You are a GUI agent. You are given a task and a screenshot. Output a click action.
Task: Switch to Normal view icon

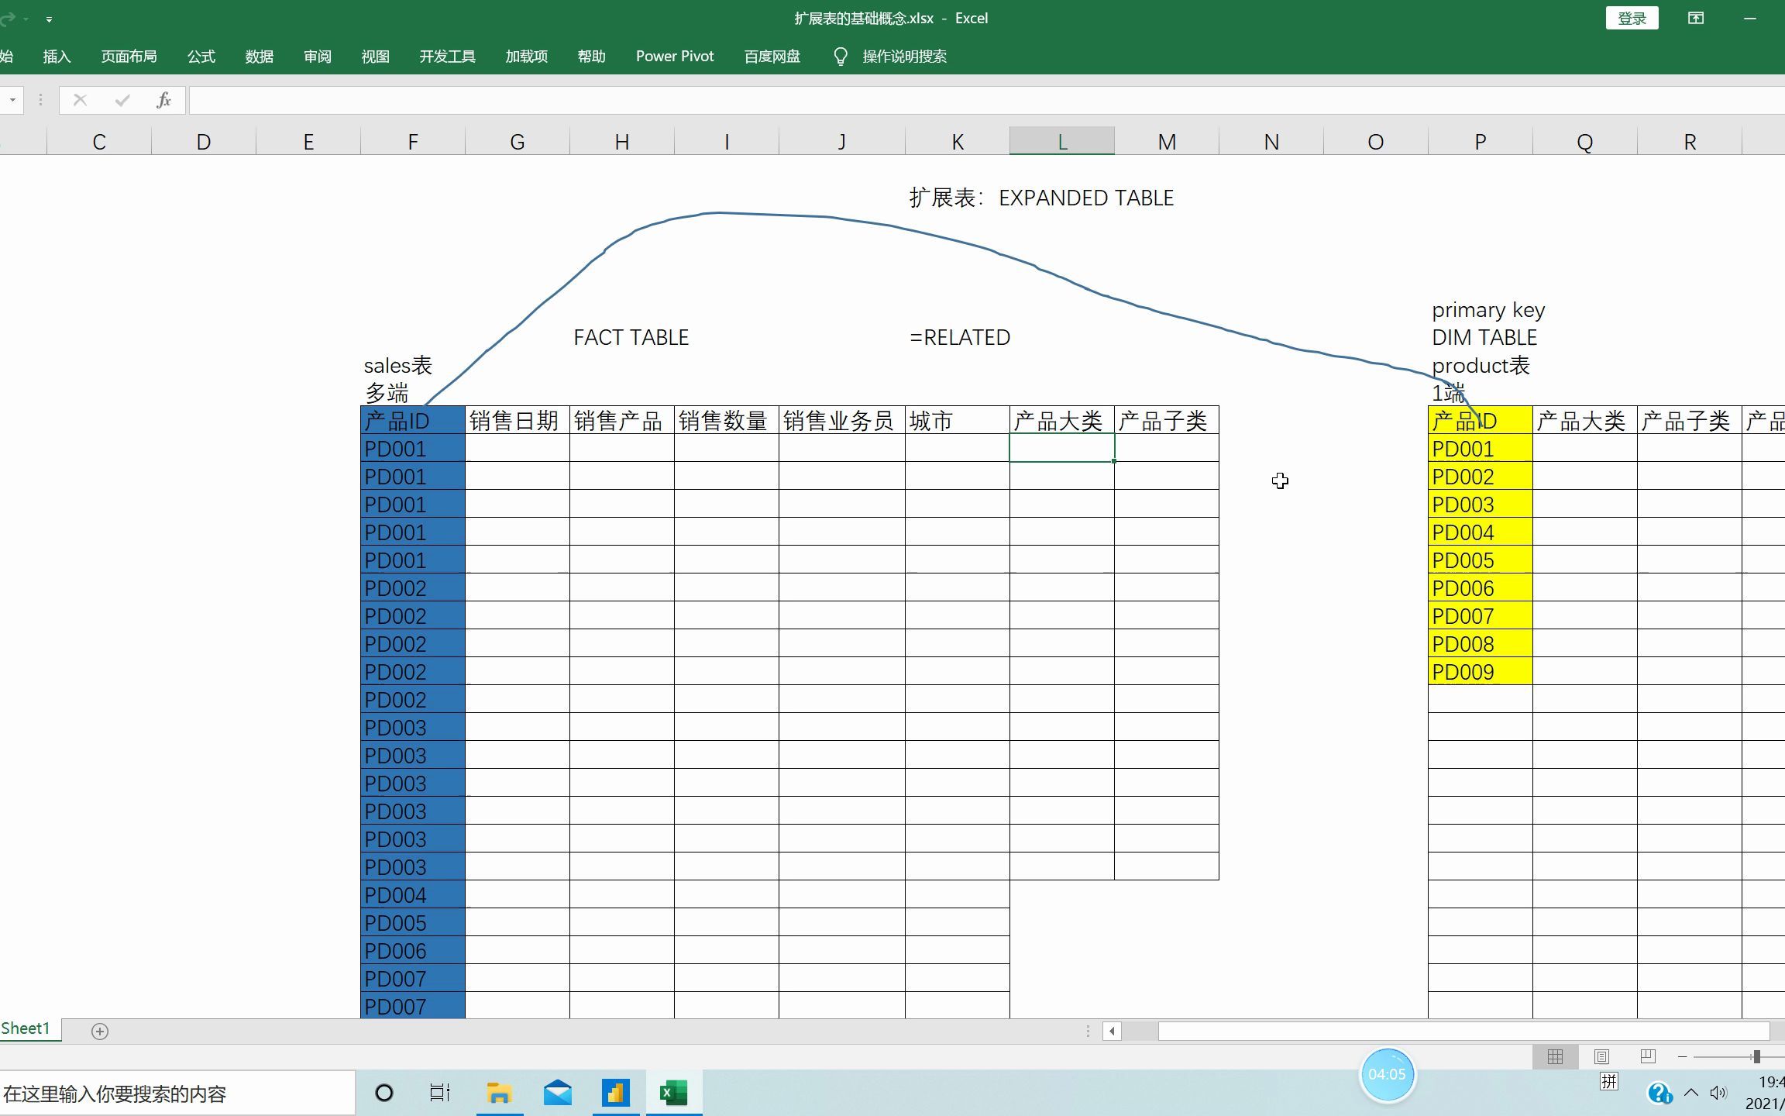[1555, 1056]
